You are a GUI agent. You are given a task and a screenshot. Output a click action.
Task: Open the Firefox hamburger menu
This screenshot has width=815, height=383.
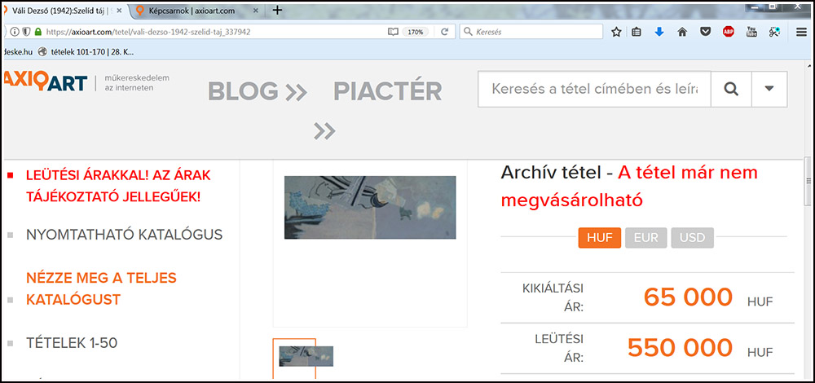[x=801, y=32]
